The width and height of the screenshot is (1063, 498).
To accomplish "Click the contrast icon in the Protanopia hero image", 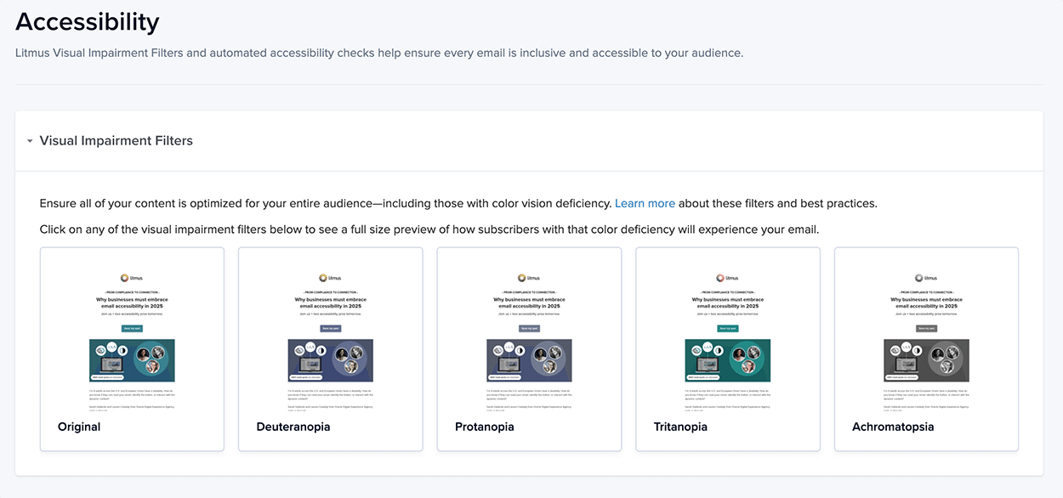I will click(x=520, y=349).
